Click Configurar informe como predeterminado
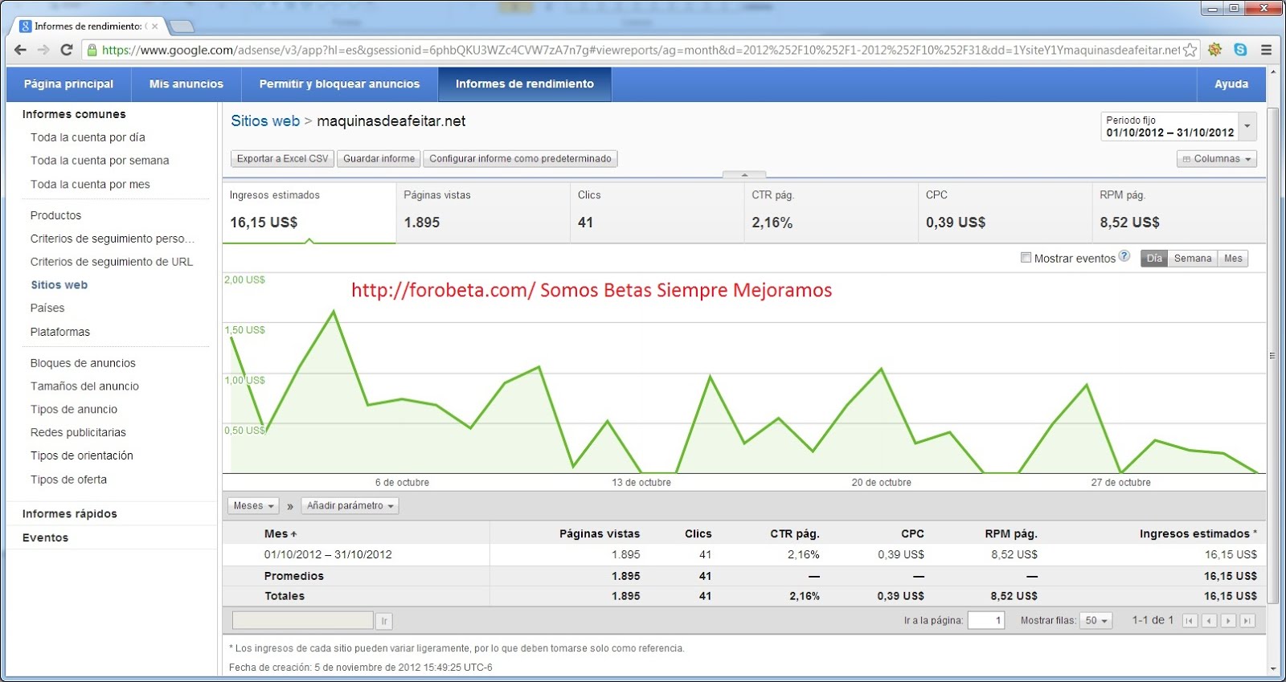This screenshot has width=1286, height=682. [x=520, y=159]
